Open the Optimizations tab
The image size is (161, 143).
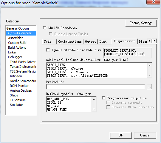[x=70, y=41]
